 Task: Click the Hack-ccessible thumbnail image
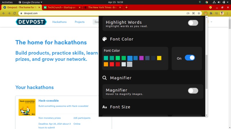pyautogui.click(x=27, y=107)
